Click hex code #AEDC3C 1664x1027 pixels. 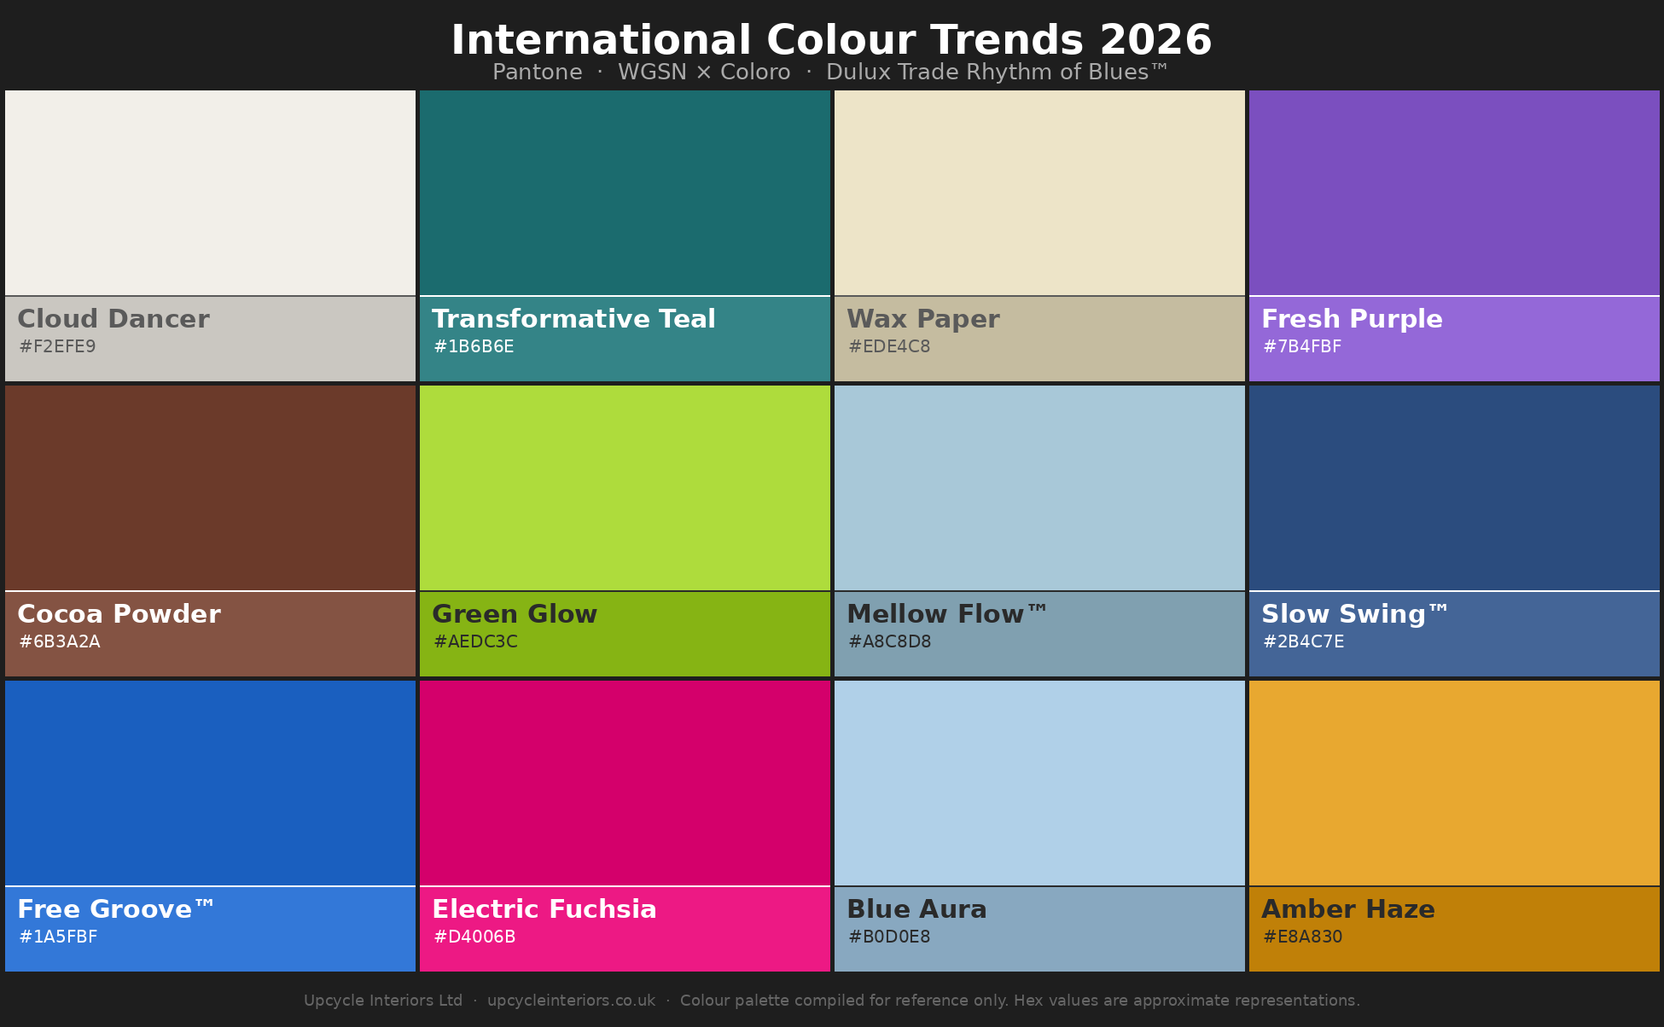coord(475,641)
